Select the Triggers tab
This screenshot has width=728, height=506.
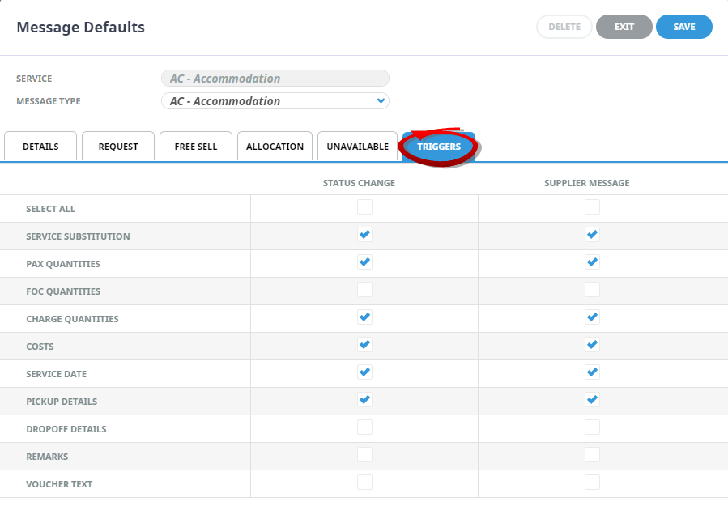pos(439,147)
